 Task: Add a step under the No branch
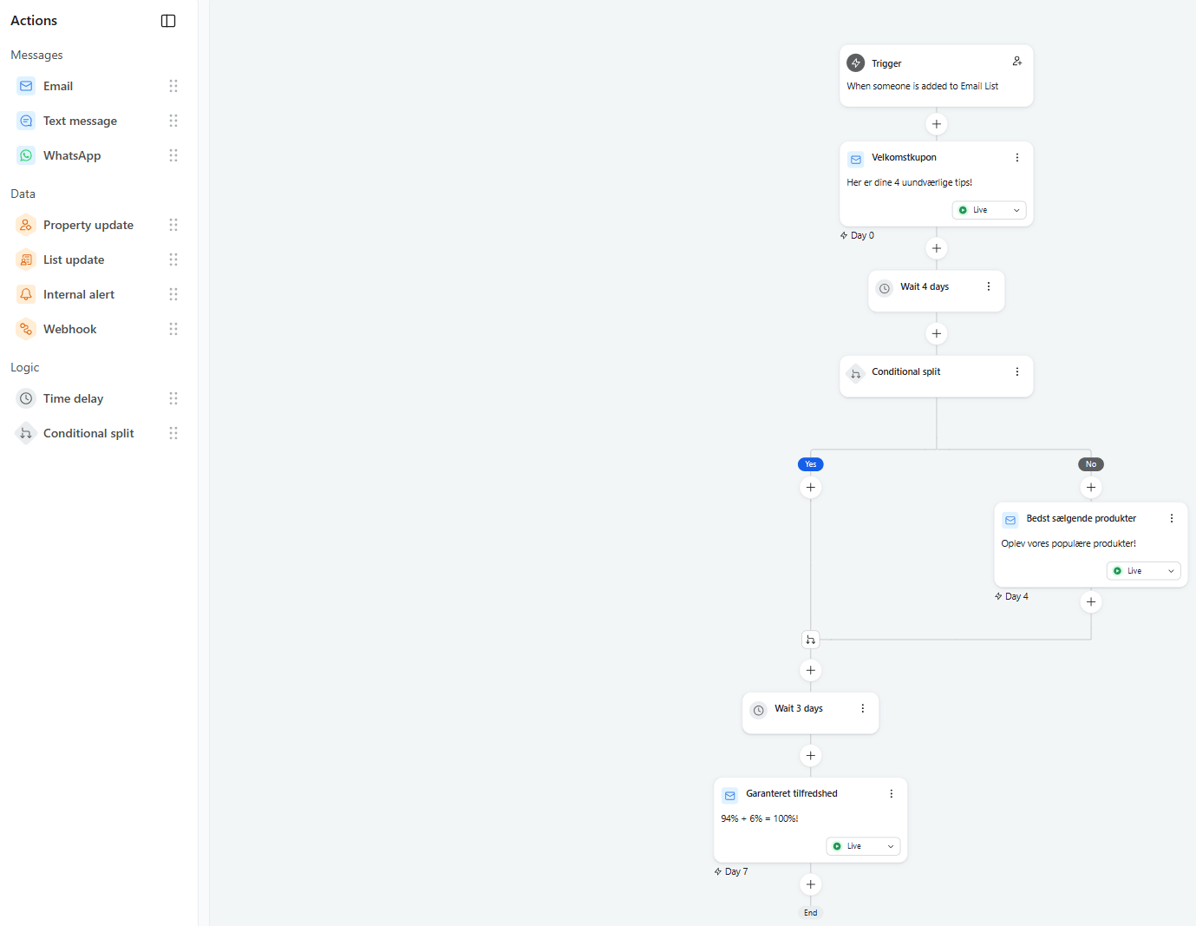coord(1091,488)
